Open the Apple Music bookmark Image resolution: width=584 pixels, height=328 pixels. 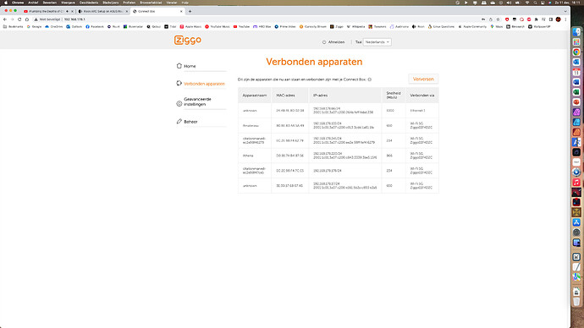point(190,27)
